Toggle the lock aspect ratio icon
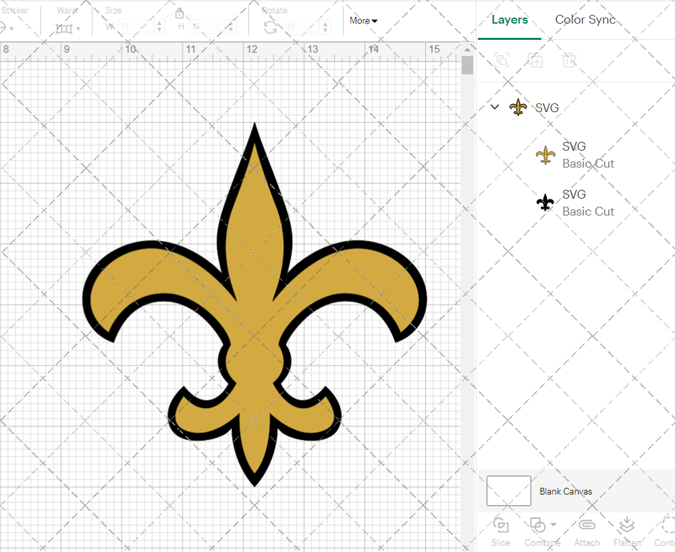 click(x=179, y=14)
